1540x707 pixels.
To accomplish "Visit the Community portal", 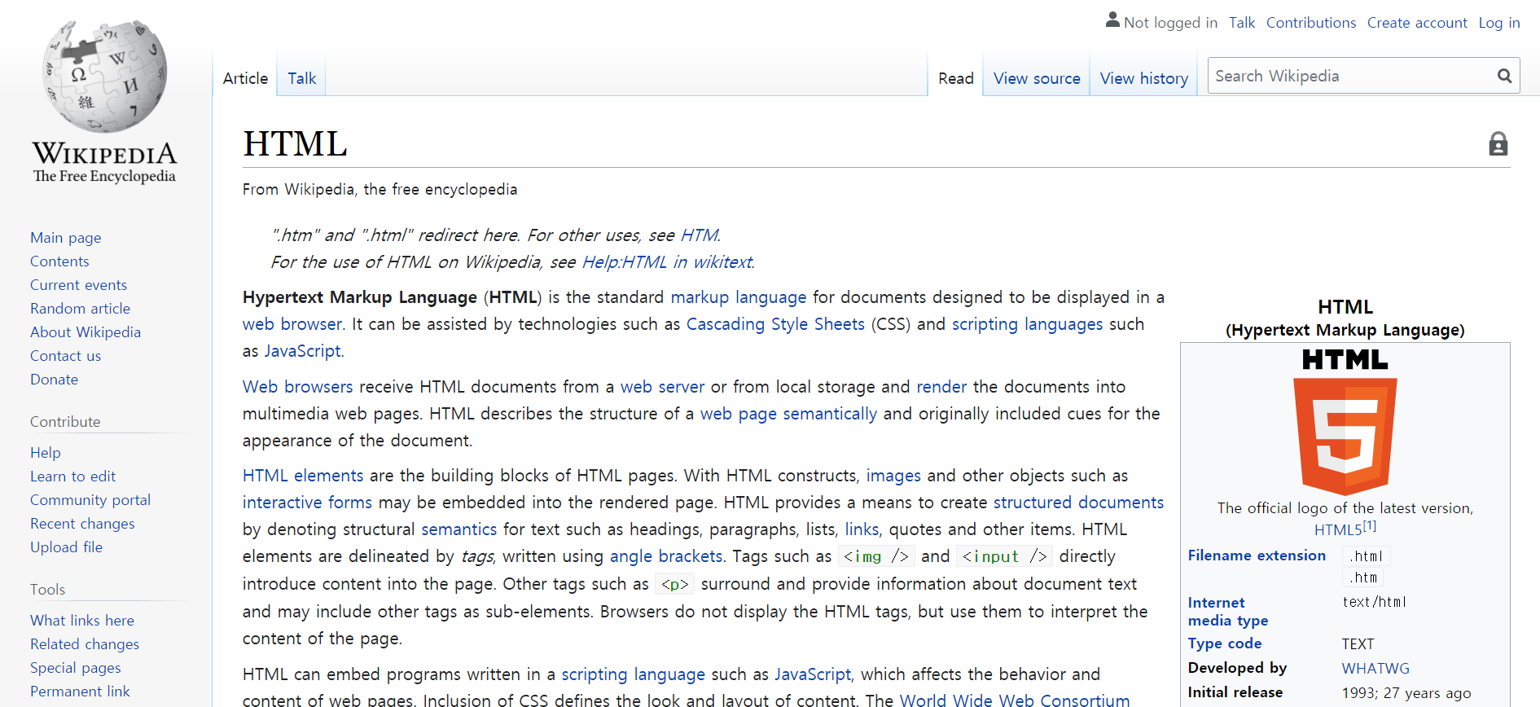I will point(90,500).
